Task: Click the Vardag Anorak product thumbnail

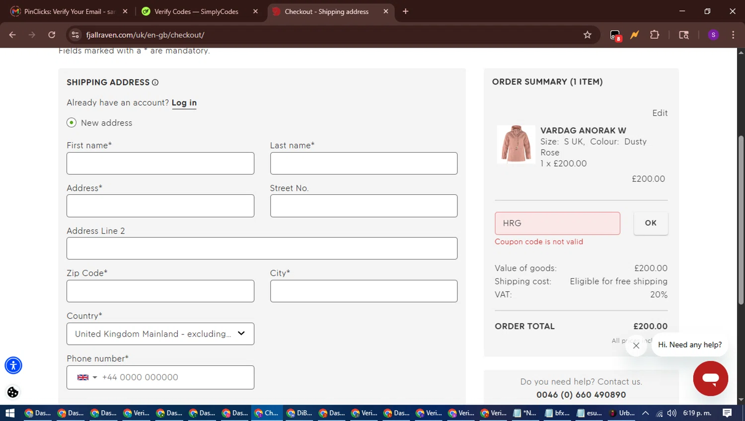Action: pyautogui.click(x=516, y=144)
